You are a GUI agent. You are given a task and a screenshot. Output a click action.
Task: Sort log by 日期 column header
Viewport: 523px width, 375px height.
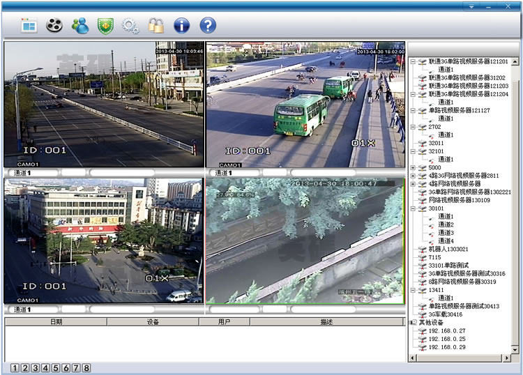coord(56,321)
